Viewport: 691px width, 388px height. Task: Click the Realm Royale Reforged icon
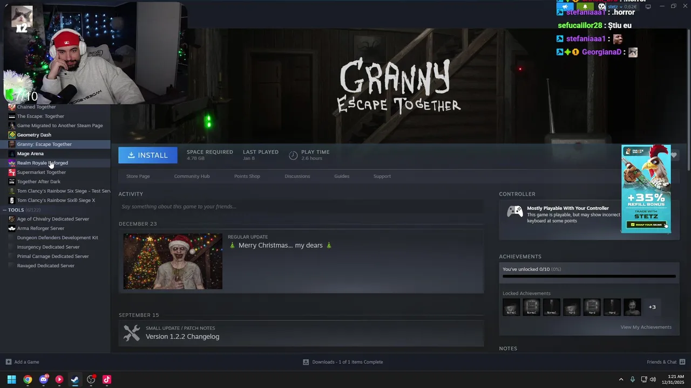tap(12, 163)
